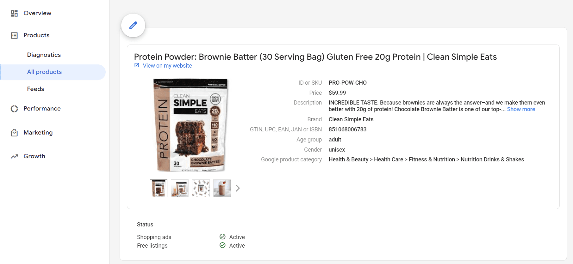Image resolution: width=573 pixels, height=264 pixels.
Task: Click the main Brownie Batter product image
Action: click(x=191, y=125)
